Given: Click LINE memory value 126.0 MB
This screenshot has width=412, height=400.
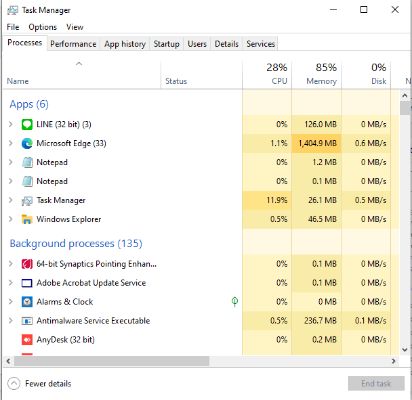Looking at the screenshot, I should point(321,125).
